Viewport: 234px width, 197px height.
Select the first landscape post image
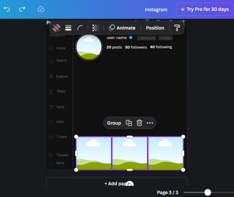[94, 153]
